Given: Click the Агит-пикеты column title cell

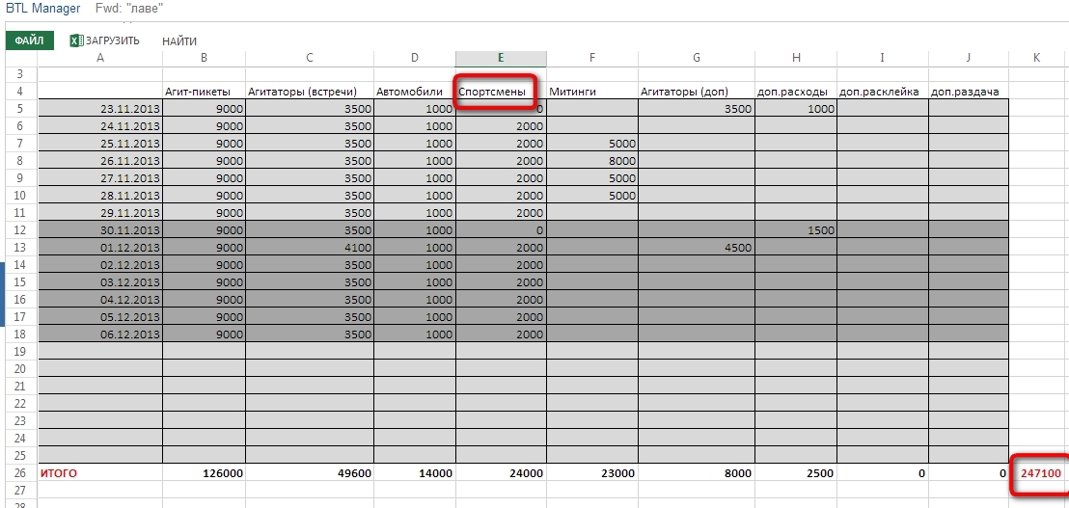Looking at the screenshot, I should pos(204,93).
